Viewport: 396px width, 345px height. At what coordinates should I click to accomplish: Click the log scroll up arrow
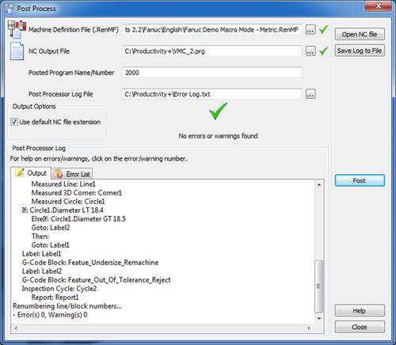coord(319,185)
